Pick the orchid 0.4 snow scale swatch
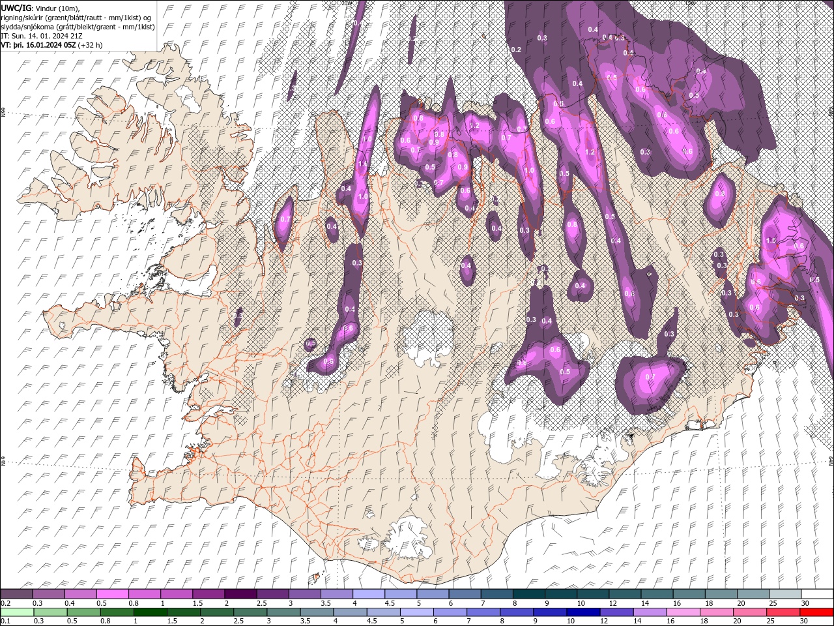Screen dimensions: 834x626 (x=80, y=594)
